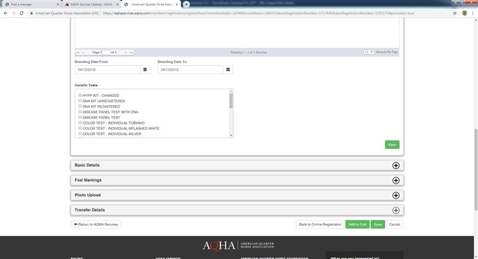The image size is (478, 259).
Task: Open Chrome profile avatar
Action: click(465, 13)
